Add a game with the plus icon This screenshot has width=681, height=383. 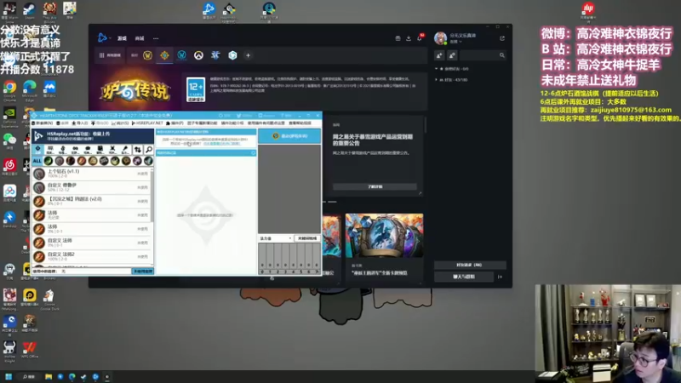coord(248,55)
